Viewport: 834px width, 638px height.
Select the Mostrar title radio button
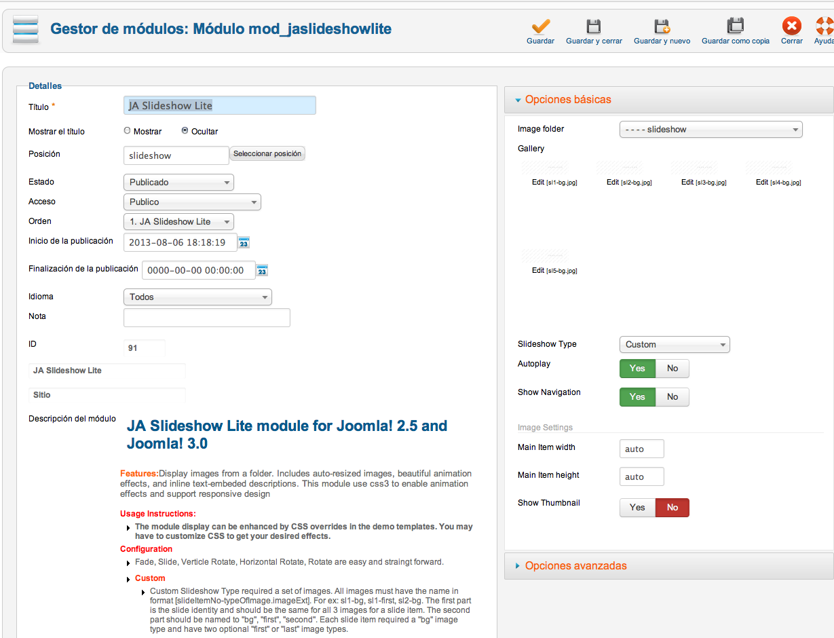[127, 130]
